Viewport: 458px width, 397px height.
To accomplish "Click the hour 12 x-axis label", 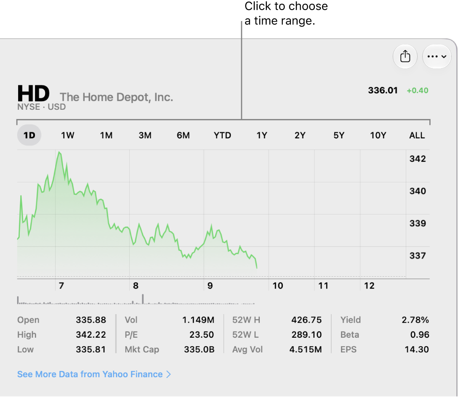I will [369, 286].
